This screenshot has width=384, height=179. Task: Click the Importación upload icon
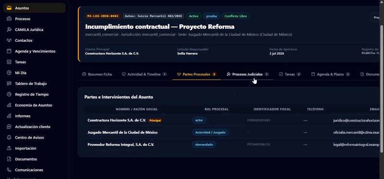click(x=9, y=148)
